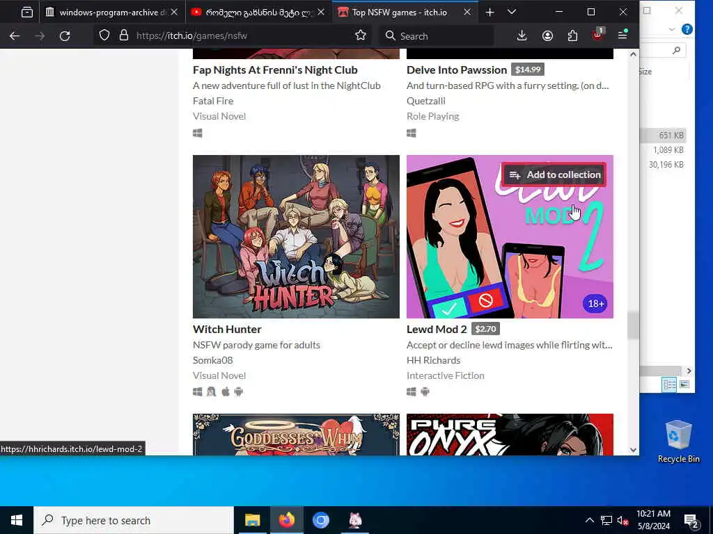Open Quetzalli author page

pyautogui.click(x=426, y=101)
